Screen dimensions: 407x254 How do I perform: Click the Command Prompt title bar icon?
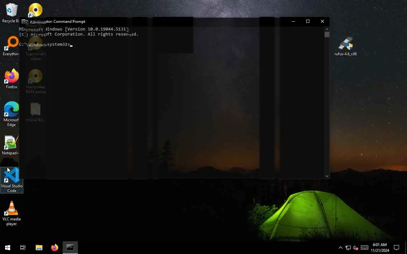point(24,22)
